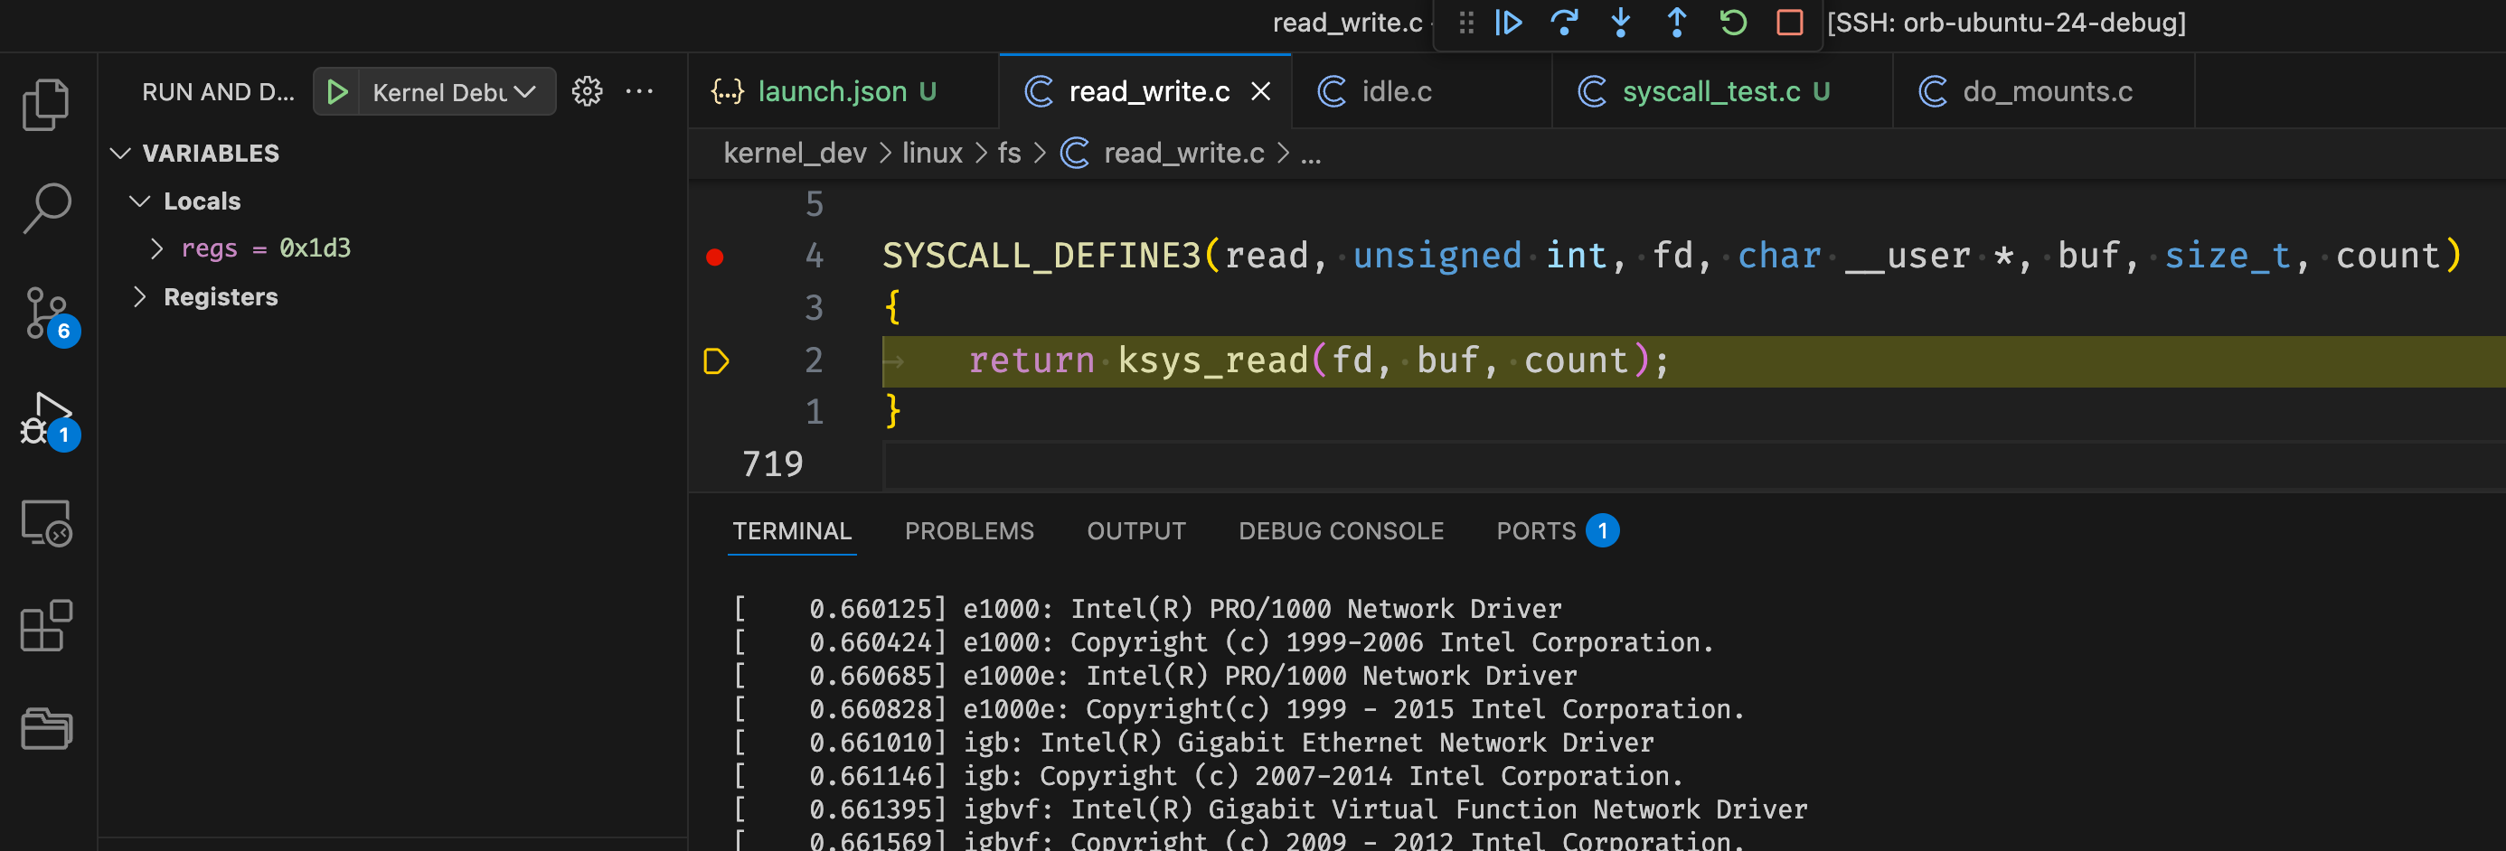Switch to the syscall_test.c tab
2506x851 pixels.
1710,91
